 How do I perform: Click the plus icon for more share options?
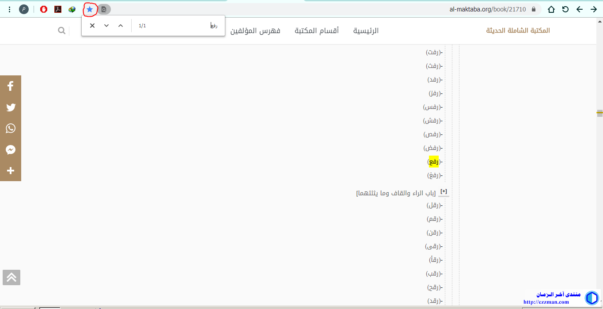[11, 171]
